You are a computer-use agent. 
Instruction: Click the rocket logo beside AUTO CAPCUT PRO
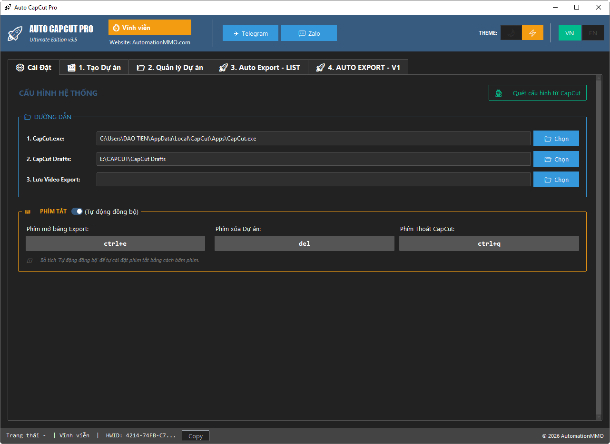[15, 34]
